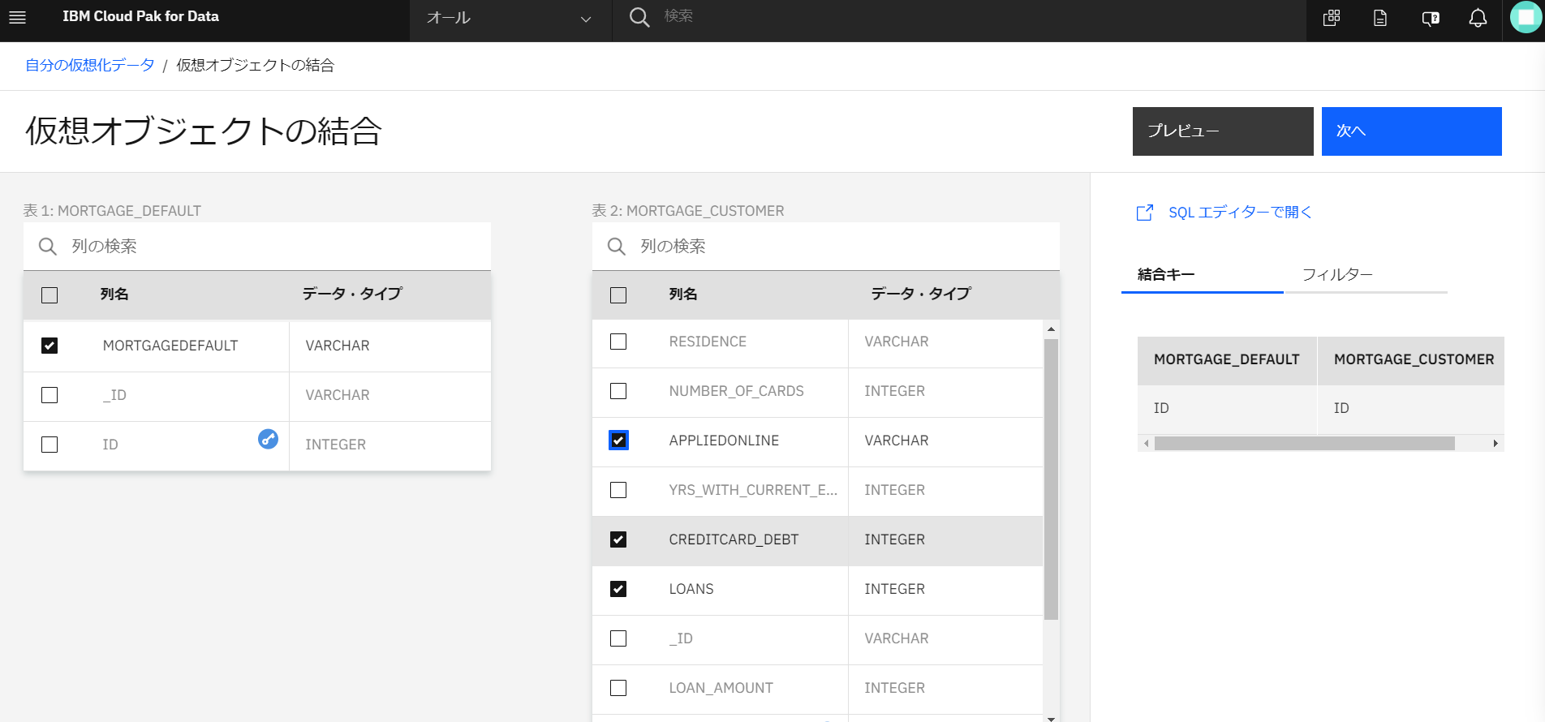Uncheck the MORTGAGEDEFAULT column checkbox
Image resolution: width=1545 pixels, height=722 pixels.
[x=49, y=346]
